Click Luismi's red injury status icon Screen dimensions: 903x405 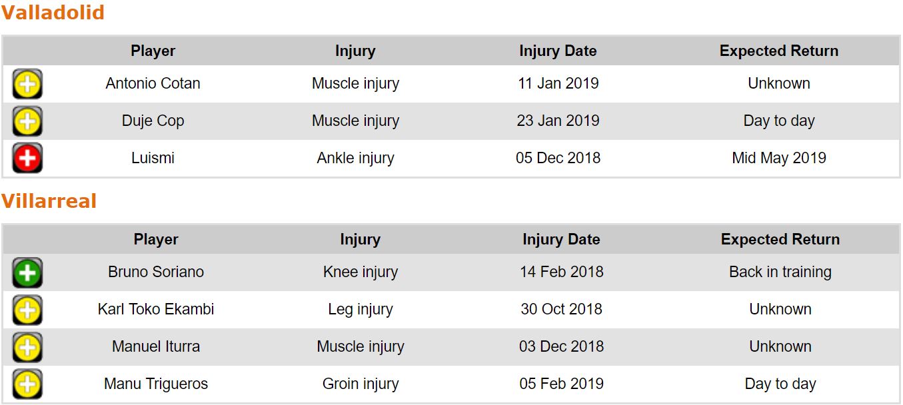tap(27, 159)
